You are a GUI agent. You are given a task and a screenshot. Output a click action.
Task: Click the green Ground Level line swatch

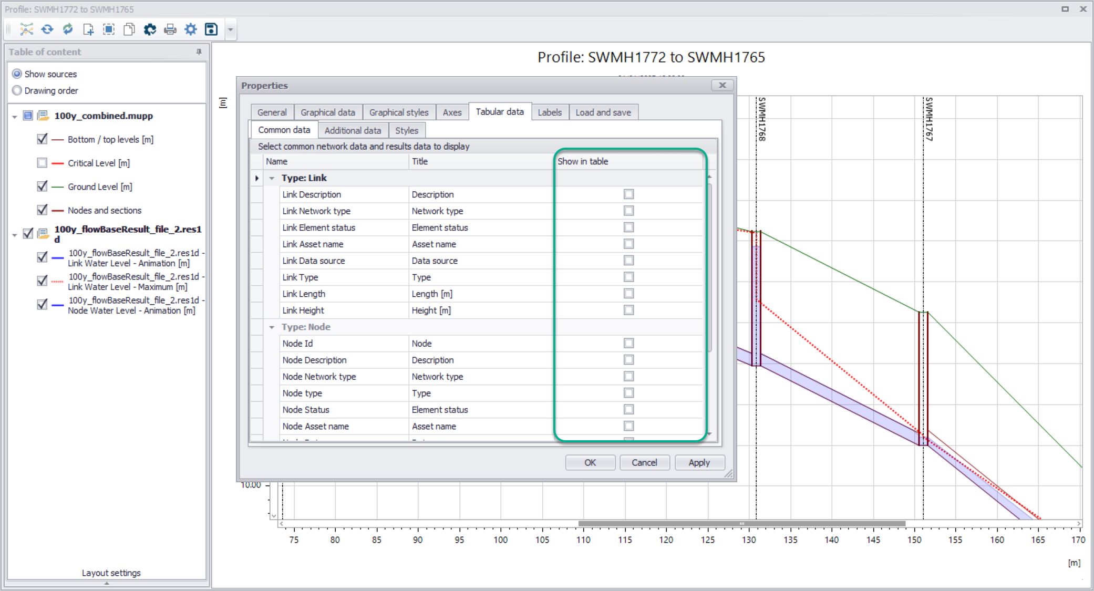click(58, 187)
